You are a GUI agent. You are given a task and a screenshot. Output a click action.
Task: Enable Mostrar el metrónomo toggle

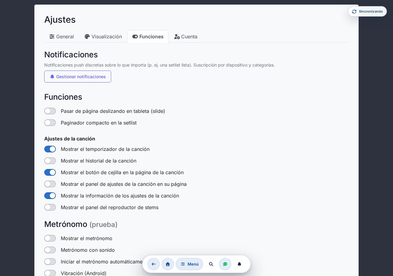(x=50, y=238)
